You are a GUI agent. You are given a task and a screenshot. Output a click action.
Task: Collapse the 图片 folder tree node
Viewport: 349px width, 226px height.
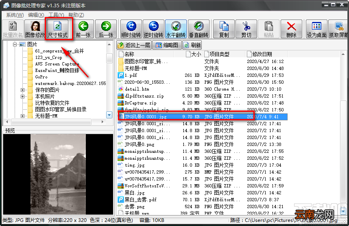coord(15,44)
